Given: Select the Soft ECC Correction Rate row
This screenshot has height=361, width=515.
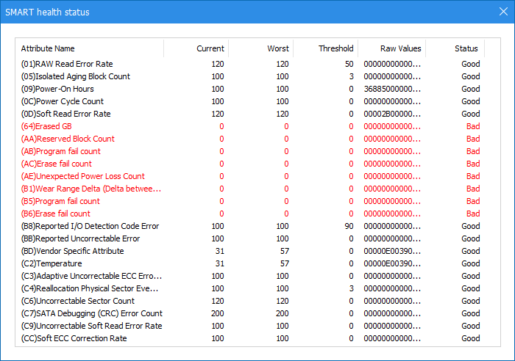Looking at the screenshot, I should point(74,338).
